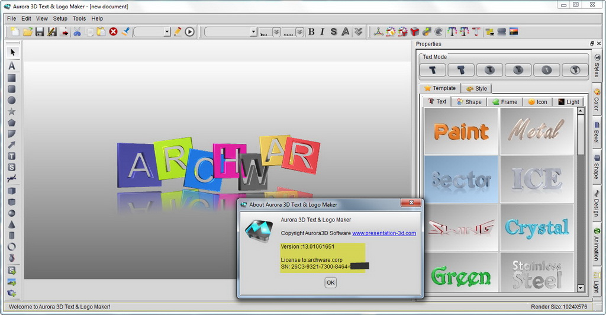Select the arrow pointer tool
This screenshot has width=606, height=315.
point(12,52)
